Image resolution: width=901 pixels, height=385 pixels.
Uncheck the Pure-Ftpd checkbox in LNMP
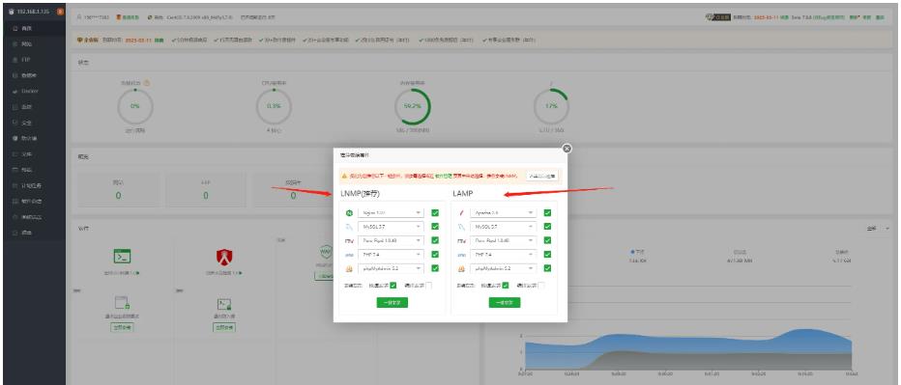(435, 240)
